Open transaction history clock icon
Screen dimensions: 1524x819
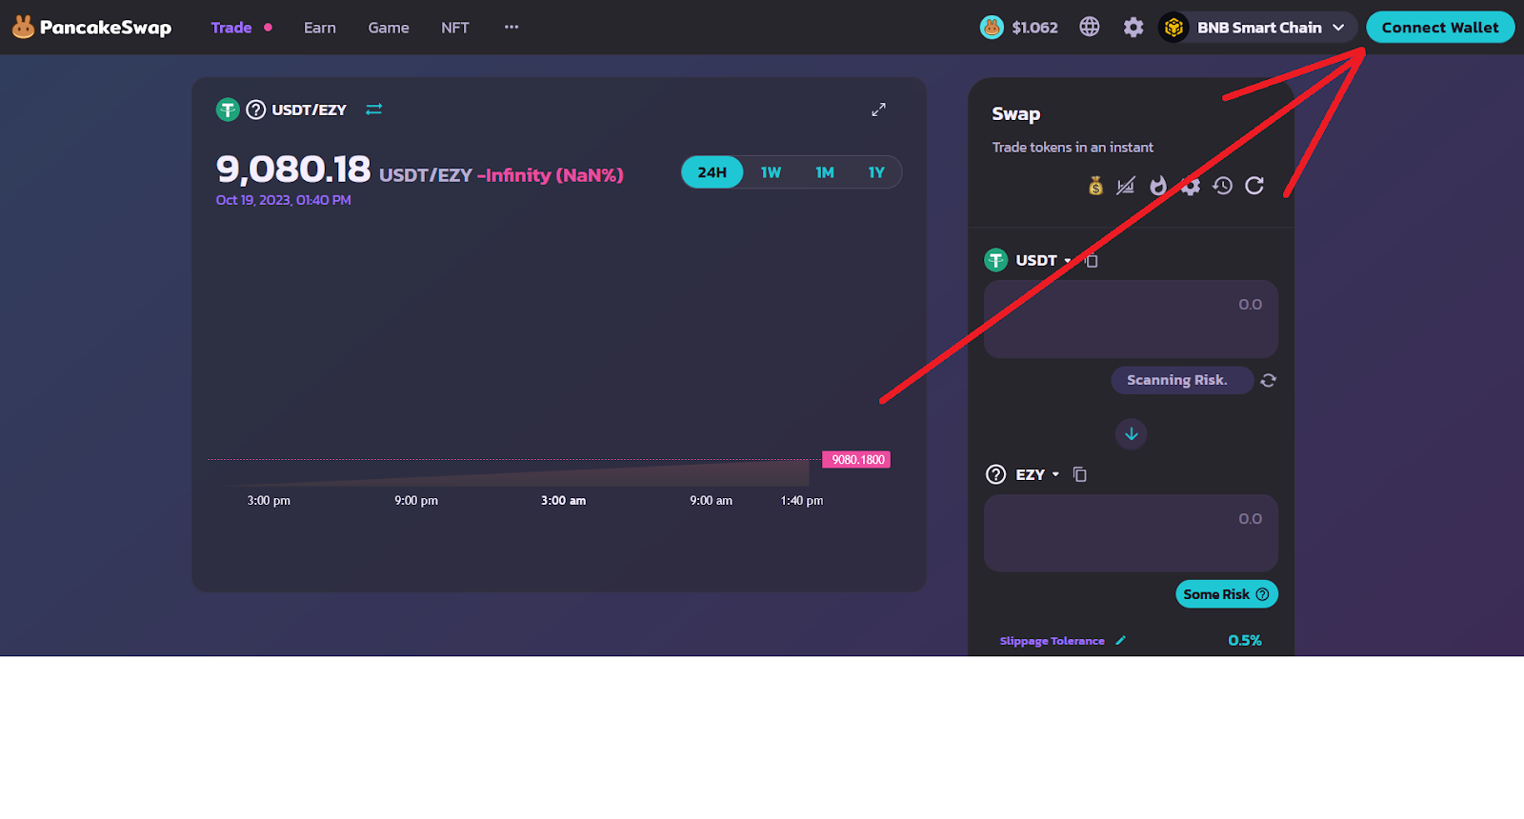(1223, 186)
